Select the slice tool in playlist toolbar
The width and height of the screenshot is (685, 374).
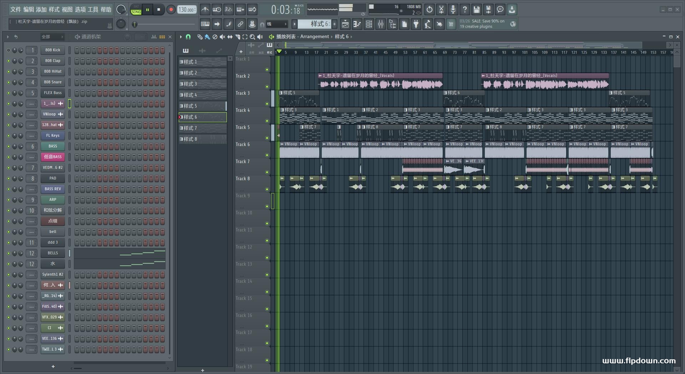pos(237,37)
